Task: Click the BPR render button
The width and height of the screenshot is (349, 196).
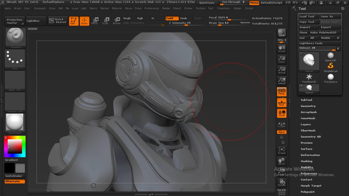Action: coord(282,33)
